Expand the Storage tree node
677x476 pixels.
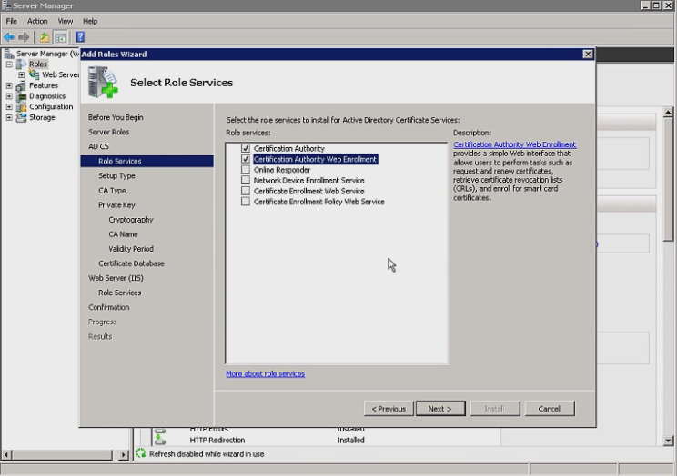click(x=9, y=117)
